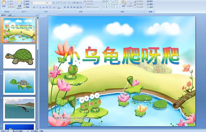Open the Layout (版式) dropdown

click(x=27, y=1)
